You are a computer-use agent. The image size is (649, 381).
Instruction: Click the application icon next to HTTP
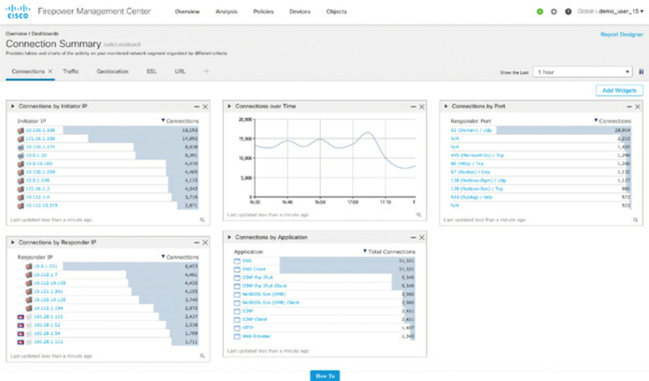pyautogui.click(x=237, y=328)
